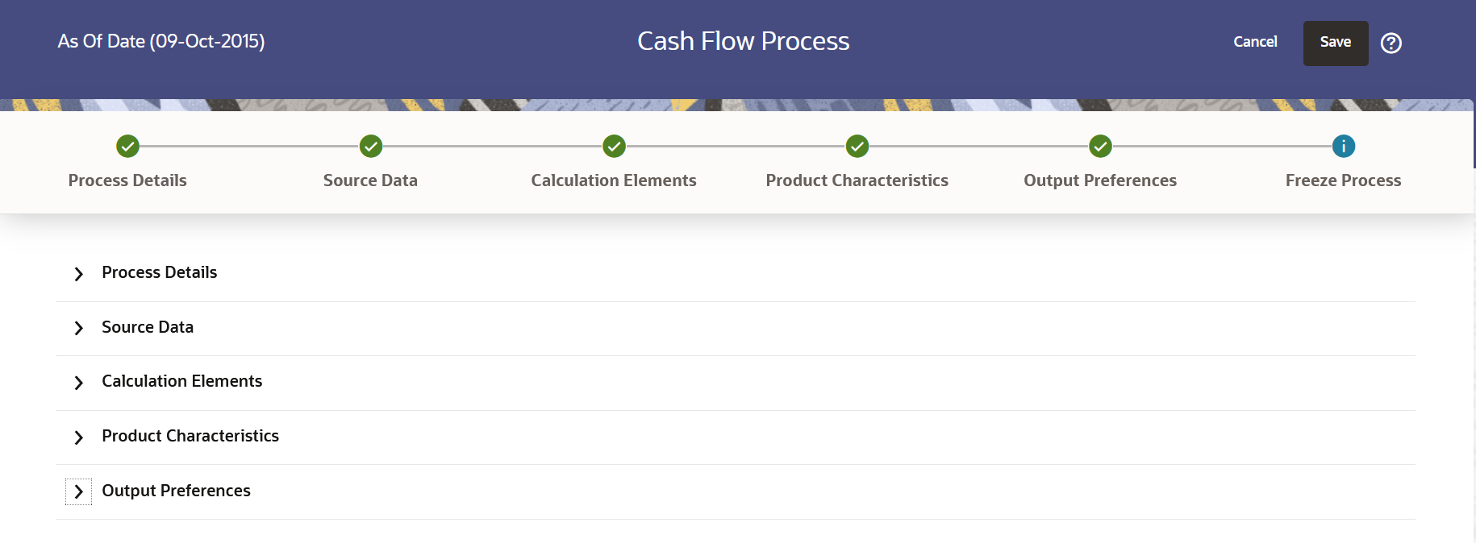Click the As Of Date header text
Image resolution: width=1476 pixels, height=543 pixels.
161,41
